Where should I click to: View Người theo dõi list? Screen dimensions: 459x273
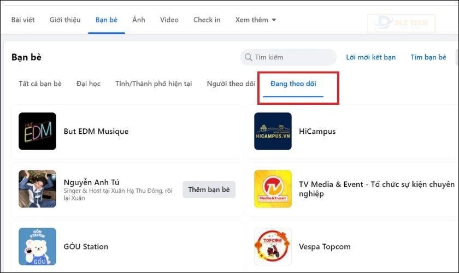(231, 84)
